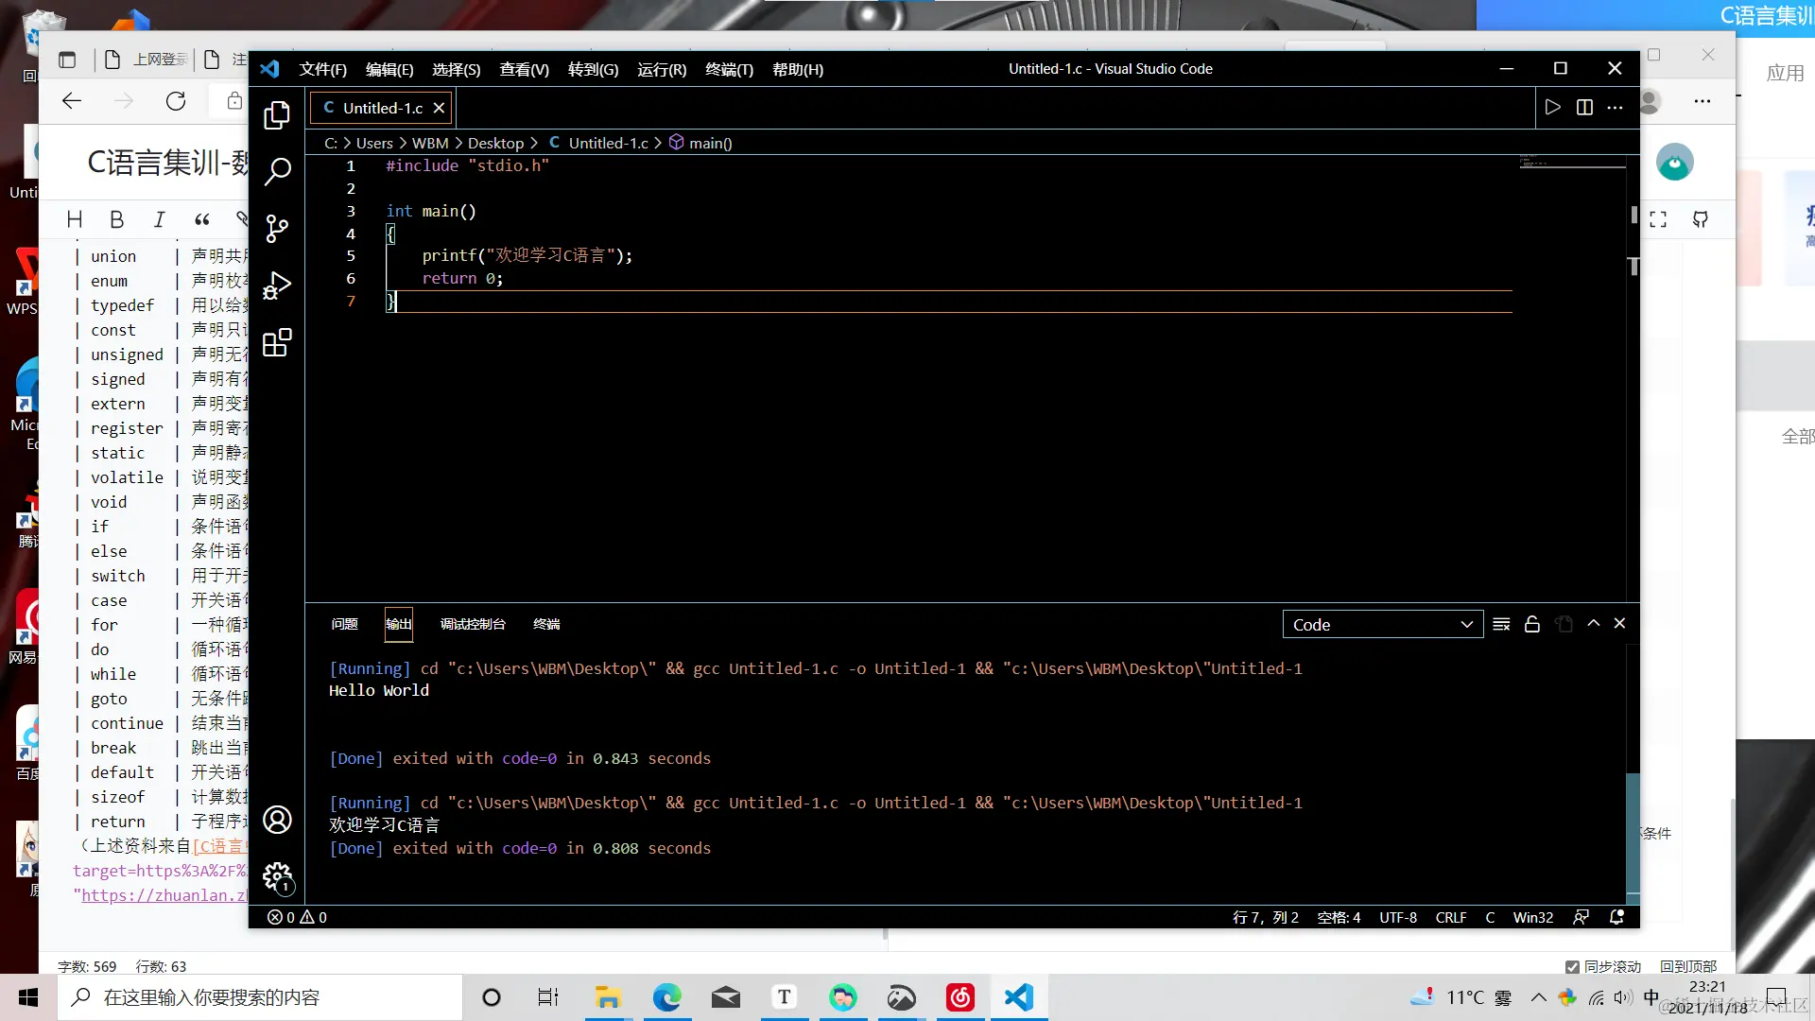The width and height of the screenshot is (1815, 1021).
Task: Show hidden system tray icons
Action: tap(1539, 997)
